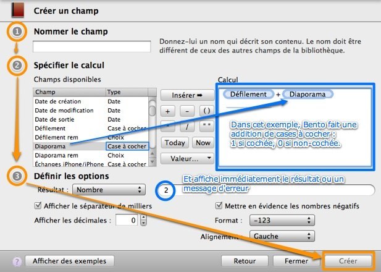This screenshot has width=381, height=272.
Task: Select the Diaporama rem field row
Action: tap(91, 155)
